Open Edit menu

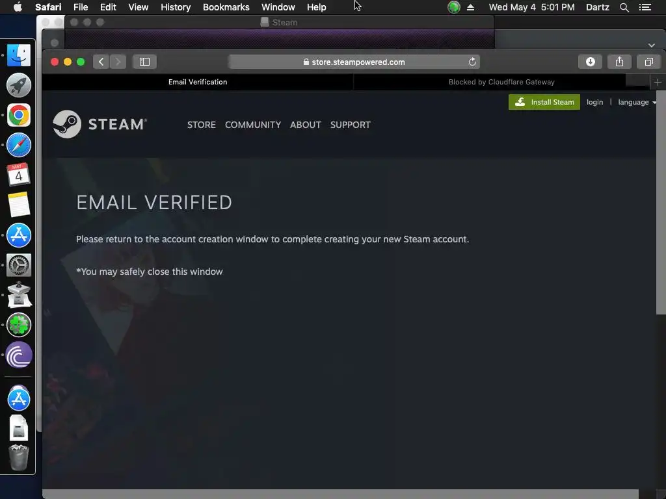[x=108, y=7]
